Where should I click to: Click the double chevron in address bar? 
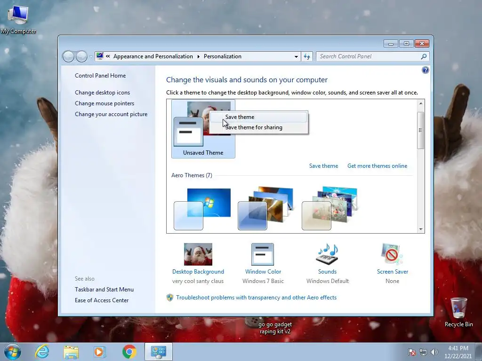point(108,56)
